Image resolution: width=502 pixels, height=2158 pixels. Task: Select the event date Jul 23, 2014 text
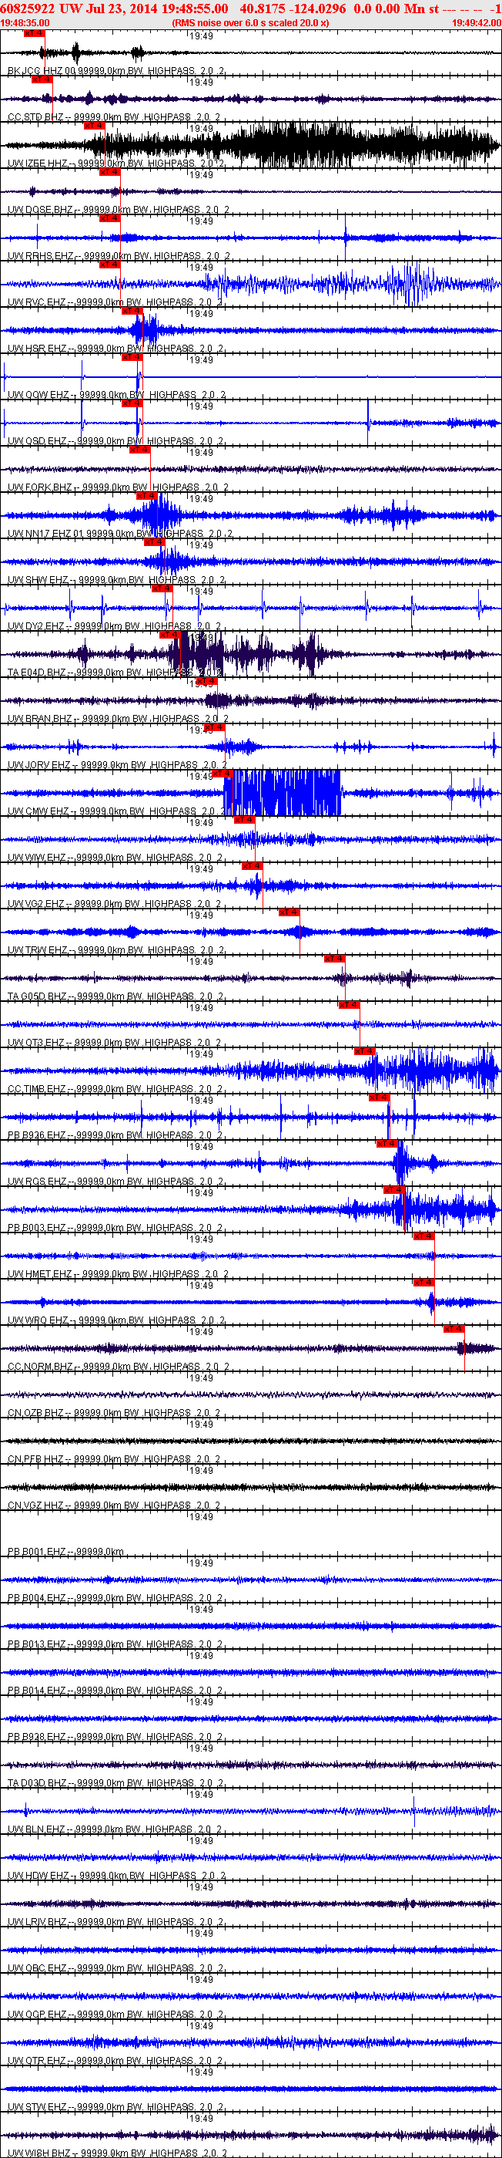tap(122, 8)
